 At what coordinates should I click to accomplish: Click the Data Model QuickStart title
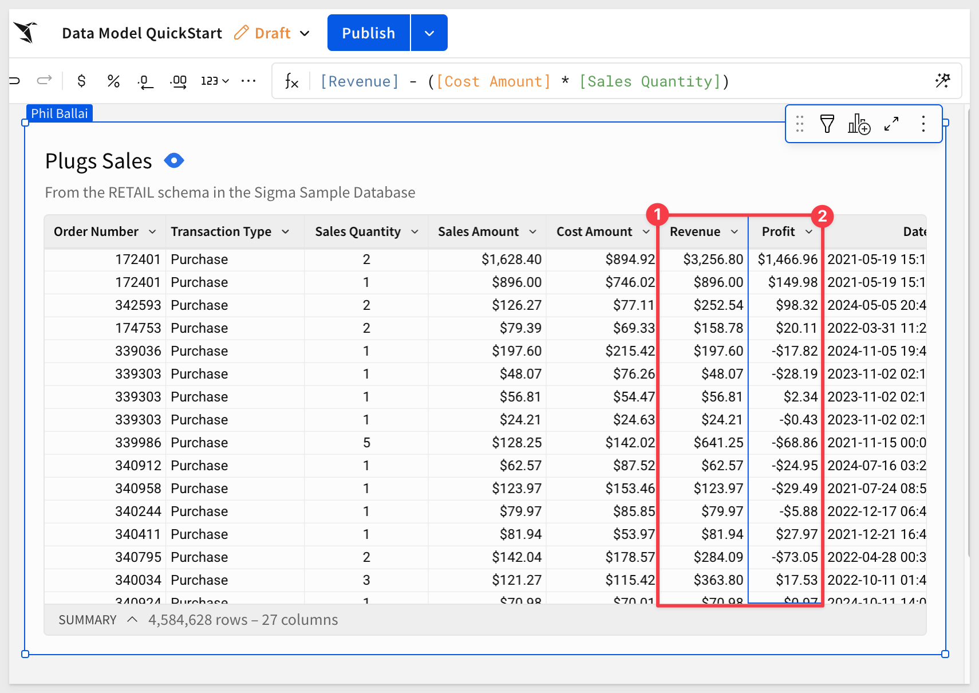142,33
